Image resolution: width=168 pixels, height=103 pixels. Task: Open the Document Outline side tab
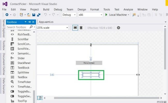pos(4,64)
